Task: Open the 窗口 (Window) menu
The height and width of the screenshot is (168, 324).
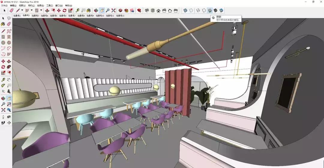Action: coord(59,5)
